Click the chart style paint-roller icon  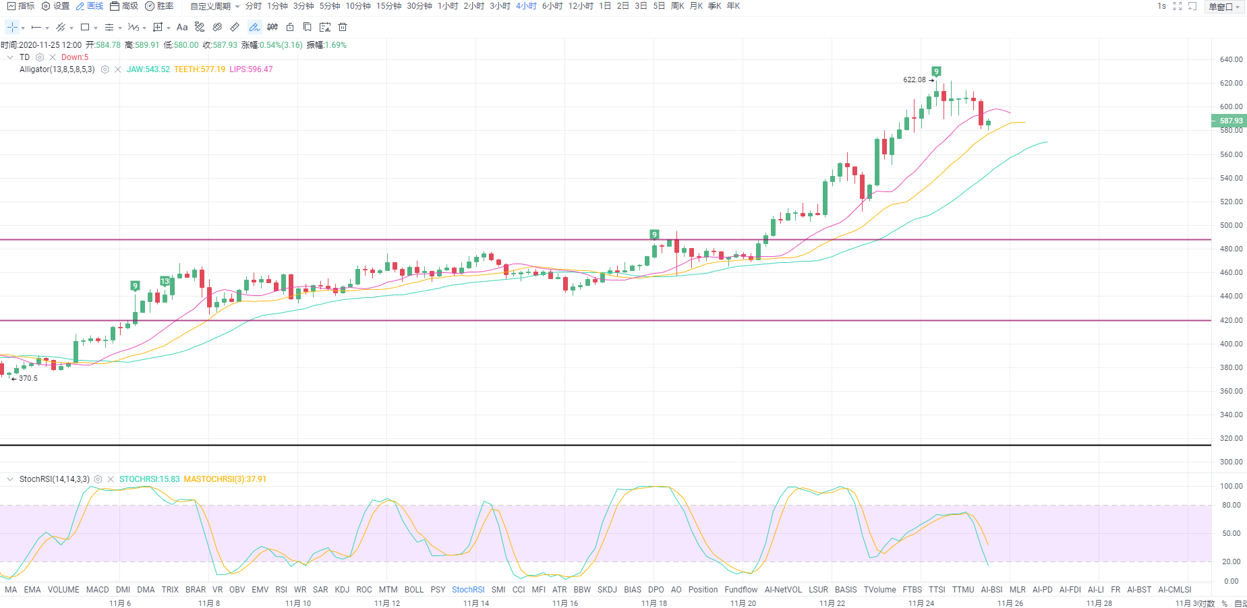click(x=200, y=28)
